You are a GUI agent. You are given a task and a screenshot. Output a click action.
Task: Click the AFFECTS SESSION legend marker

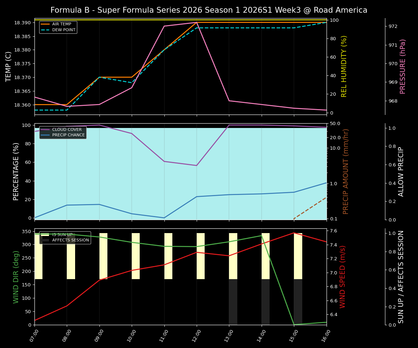point(45,240)
